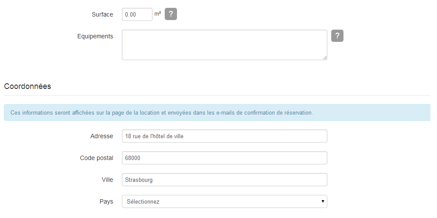The height and width of the screenshot is (218, 437).
Task: Click the m² unit beside Surface
Action: pyautogui.click(x=157, y=14)
